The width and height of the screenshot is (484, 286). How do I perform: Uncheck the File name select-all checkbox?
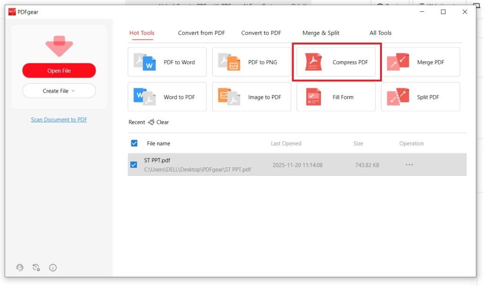click(x=134, y=143)
